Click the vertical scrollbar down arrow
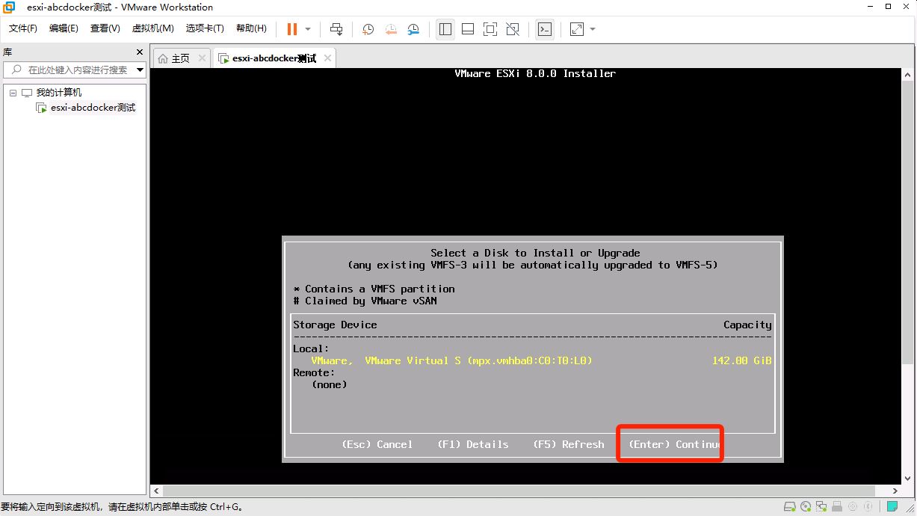 907,479
